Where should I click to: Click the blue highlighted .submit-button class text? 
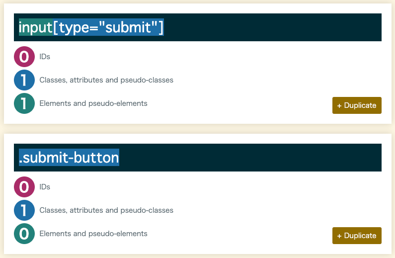pos(69,158)
